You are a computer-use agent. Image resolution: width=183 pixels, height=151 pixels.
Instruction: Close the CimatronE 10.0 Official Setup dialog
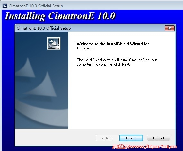pos(170,28)
